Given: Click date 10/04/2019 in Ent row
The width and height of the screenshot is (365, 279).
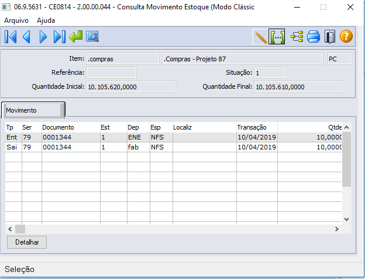Looking at the screenshot, I should click(257, 137).
